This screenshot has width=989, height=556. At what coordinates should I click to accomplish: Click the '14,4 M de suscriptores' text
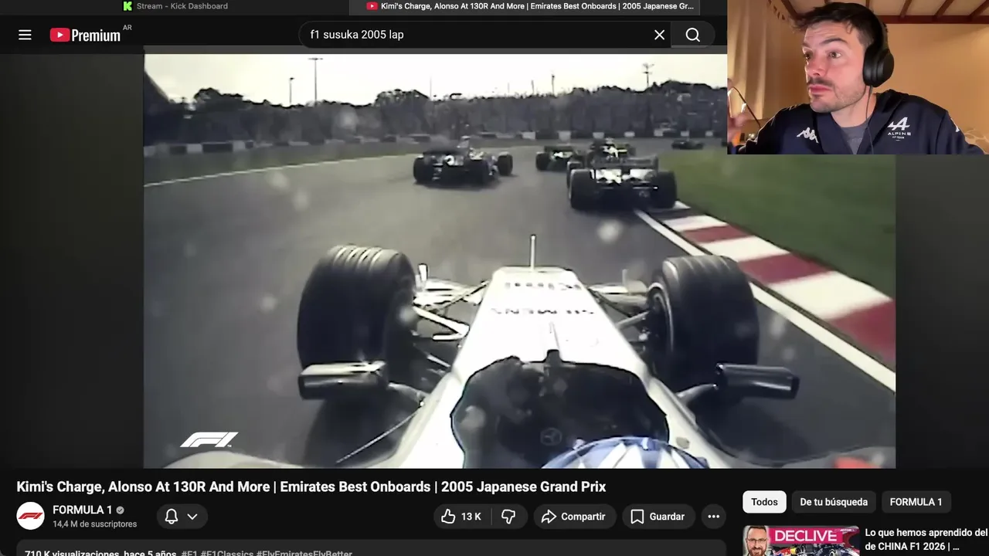coord(95,524)
